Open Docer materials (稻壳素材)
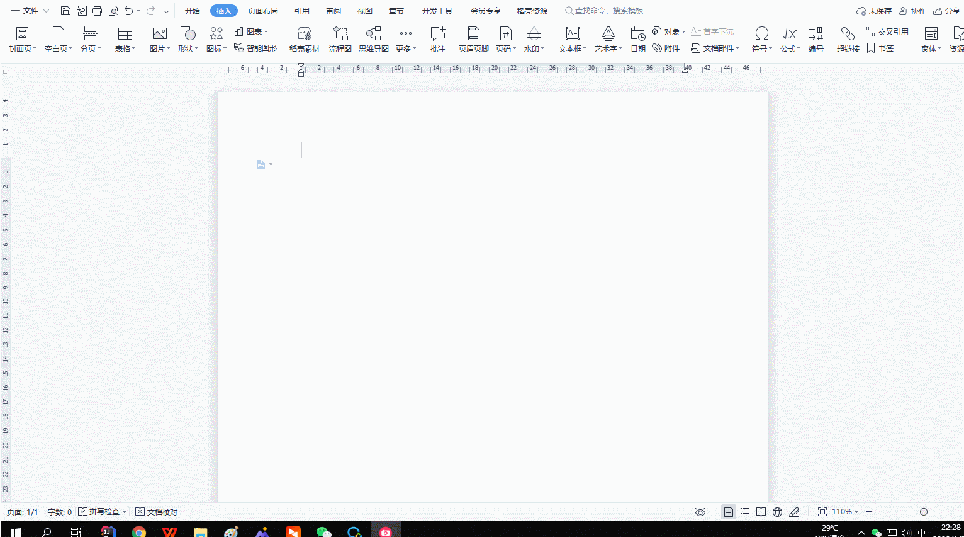 point(305,40)
